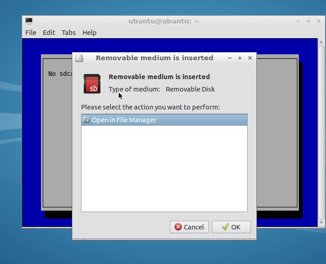Click the dialog title bar drive icon
This screenshot has height=264, width=326.
click(79, 58)
